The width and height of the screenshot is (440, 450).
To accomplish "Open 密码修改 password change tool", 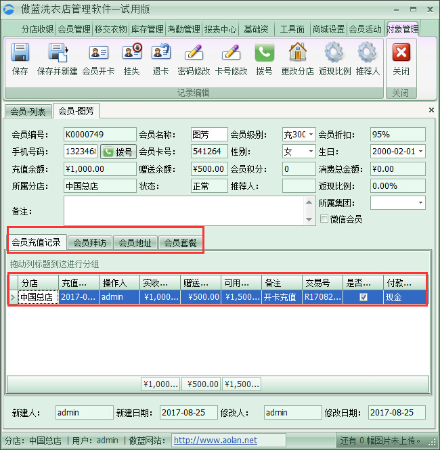I will tap(194, 53).
